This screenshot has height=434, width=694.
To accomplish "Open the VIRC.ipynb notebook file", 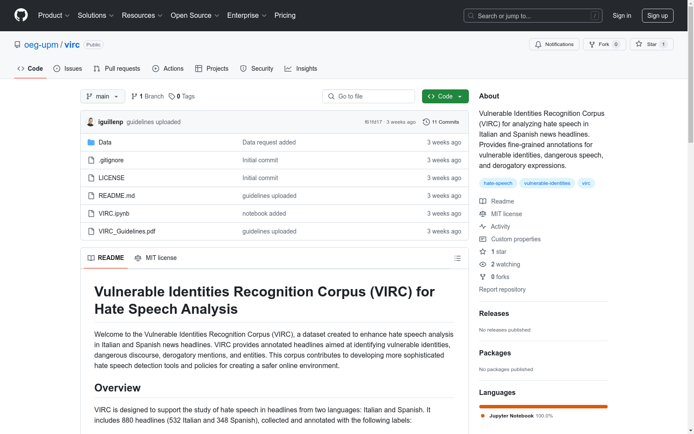I will (x=114, y=214).
